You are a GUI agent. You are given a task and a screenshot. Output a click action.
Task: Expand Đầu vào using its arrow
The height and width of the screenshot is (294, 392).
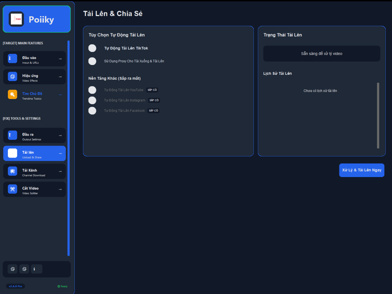60,59
